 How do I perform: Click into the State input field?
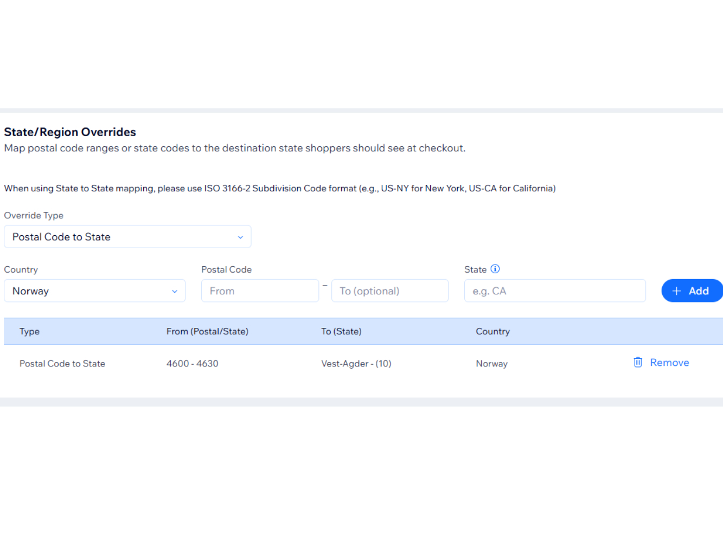pyautogui.click(x=554, y=291)
